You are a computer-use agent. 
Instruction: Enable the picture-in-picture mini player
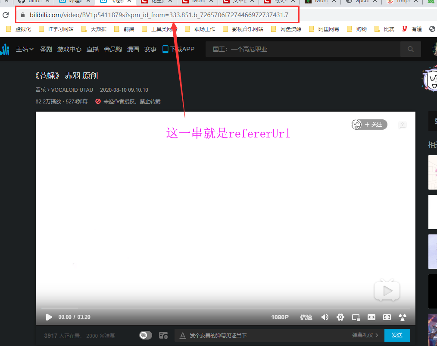coord(356,317)
